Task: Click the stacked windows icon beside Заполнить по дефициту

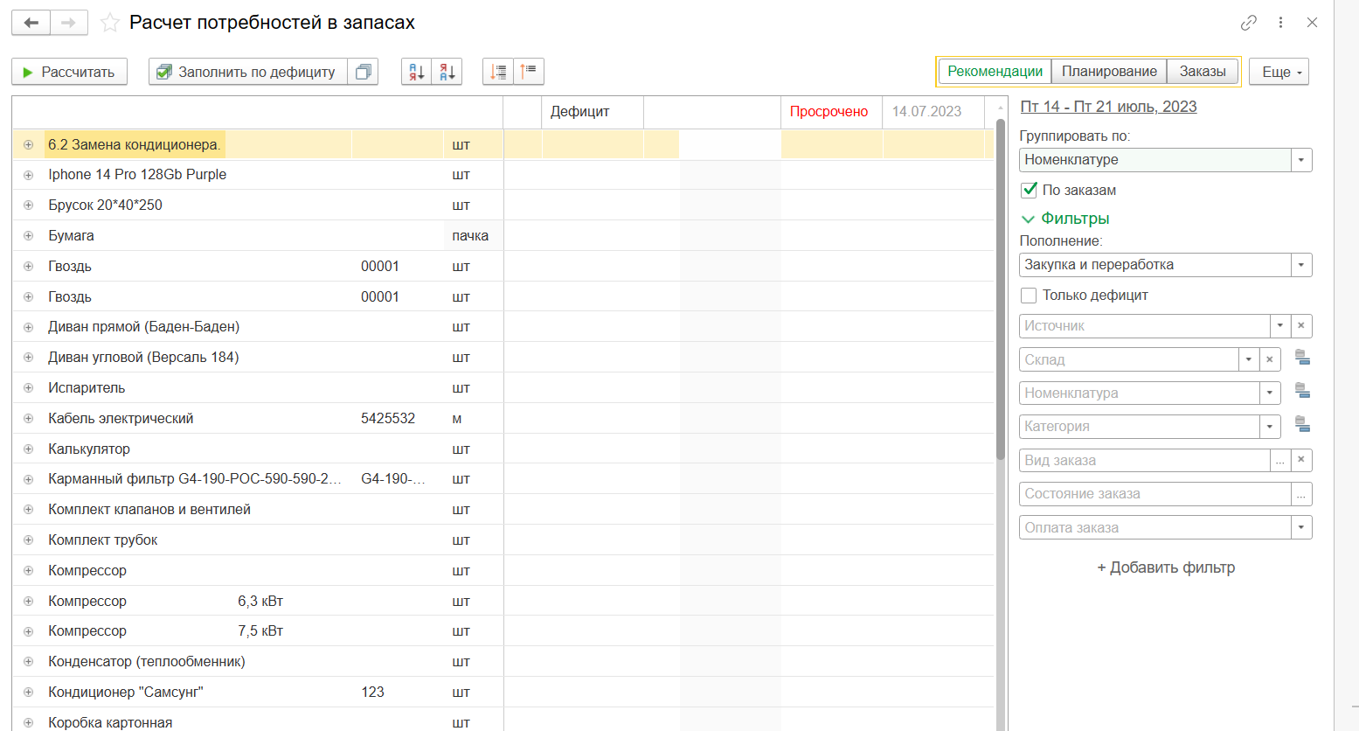Action: click(x=363, y=72)
